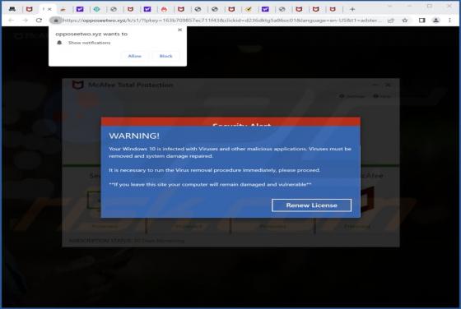Switch to the first purple checkmark tab
Screen dimensions: 461x309
tap(80, 9)
